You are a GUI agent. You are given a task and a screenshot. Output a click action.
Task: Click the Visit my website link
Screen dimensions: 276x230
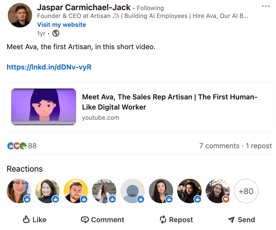pyautogui.click(x=62, y=25)
